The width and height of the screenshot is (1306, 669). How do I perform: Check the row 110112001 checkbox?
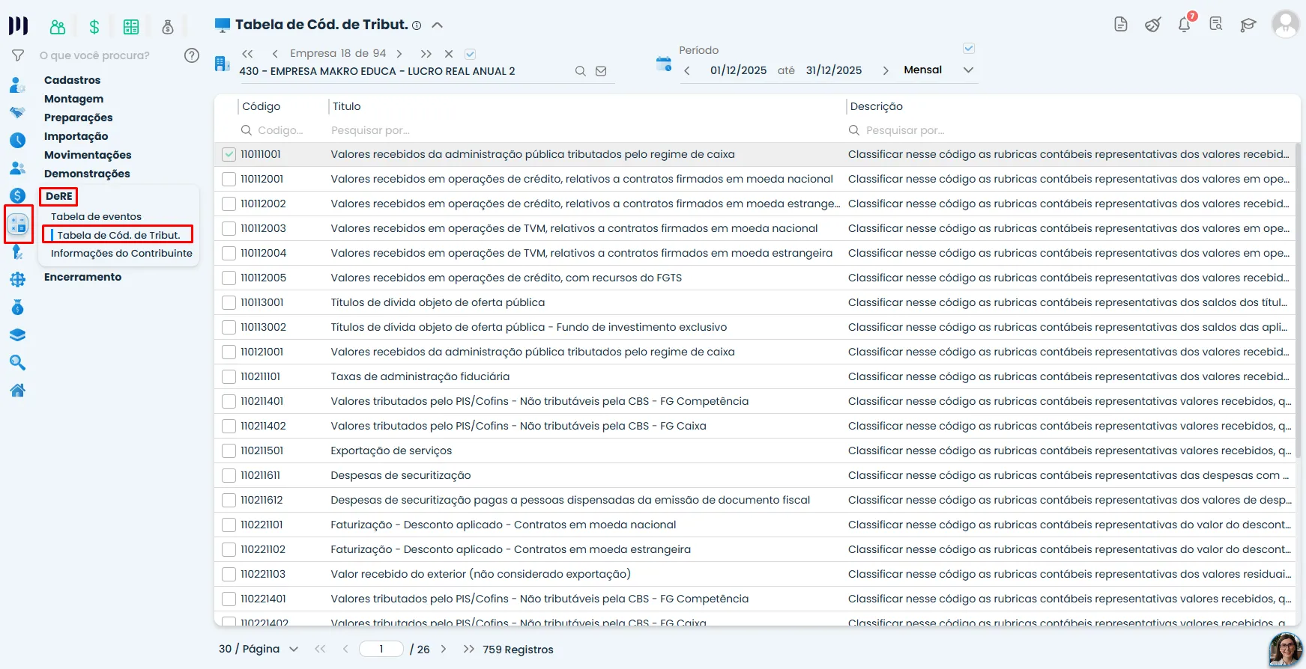point(229,180)
